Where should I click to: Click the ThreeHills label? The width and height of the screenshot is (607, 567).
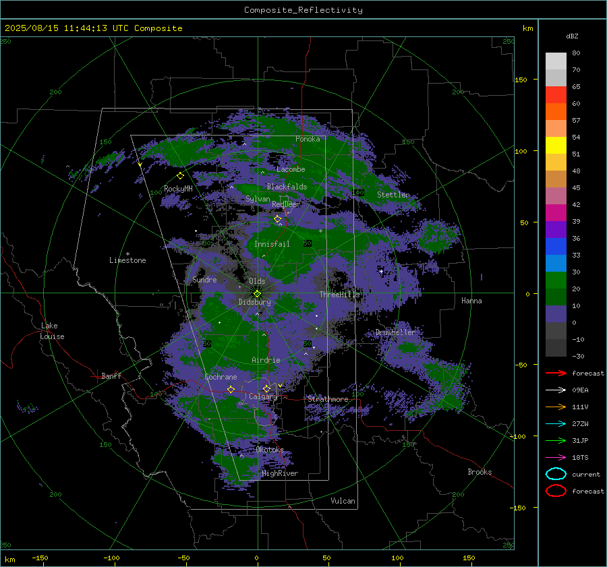pos(339,295)
